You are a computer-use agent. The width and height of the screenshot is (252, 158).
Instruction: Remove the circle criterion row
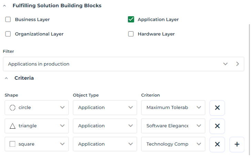click(x=217, y=108)
